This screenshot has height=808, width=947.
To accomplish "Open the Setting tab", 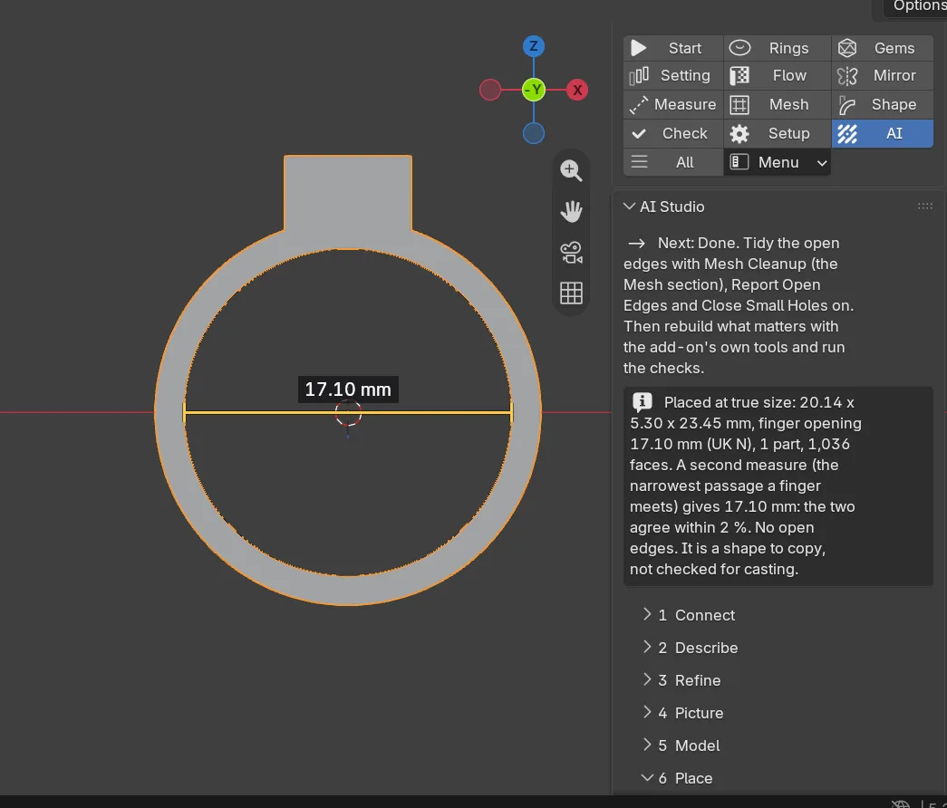I will click(672, 75).
